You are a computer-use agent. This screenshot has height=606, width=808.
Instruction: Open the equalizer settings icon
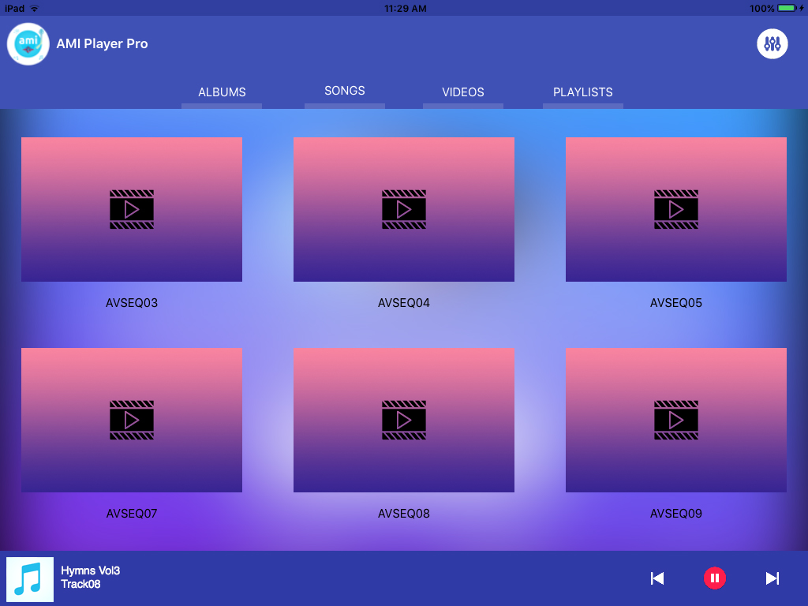772,44
